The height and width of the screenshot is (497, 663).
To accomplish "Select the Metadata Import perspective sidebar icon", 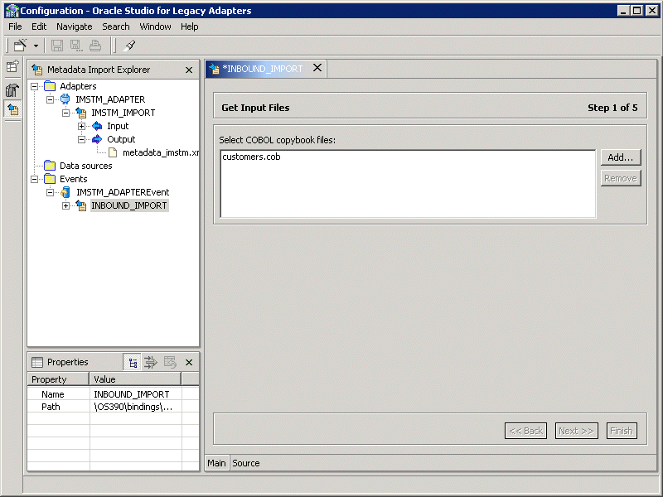I will [x=12, y=110].
